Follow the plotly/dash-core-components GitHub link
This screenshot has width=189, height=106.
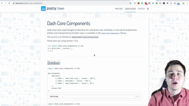coord(85,37)
